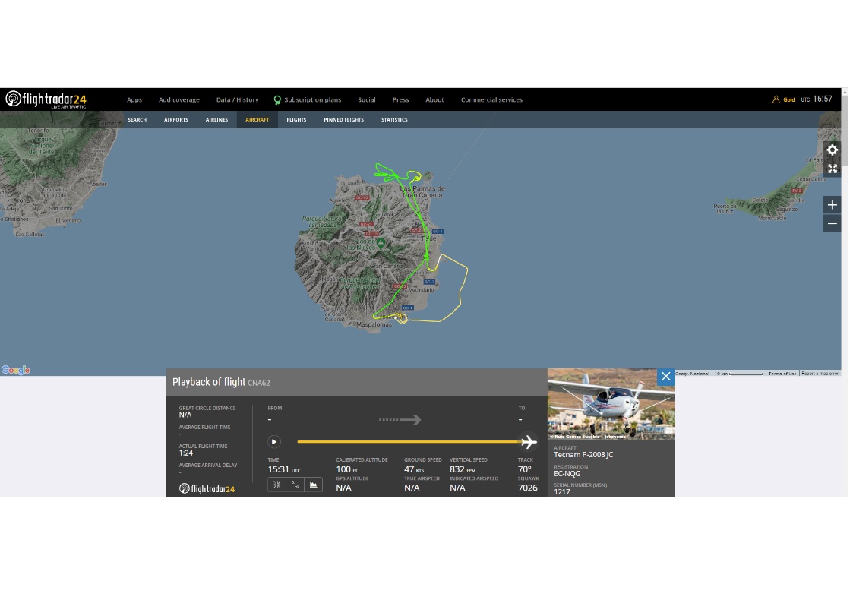Click the EC-NQG registration text
This screenshot has width=853, height=603.
click(567, 474)
